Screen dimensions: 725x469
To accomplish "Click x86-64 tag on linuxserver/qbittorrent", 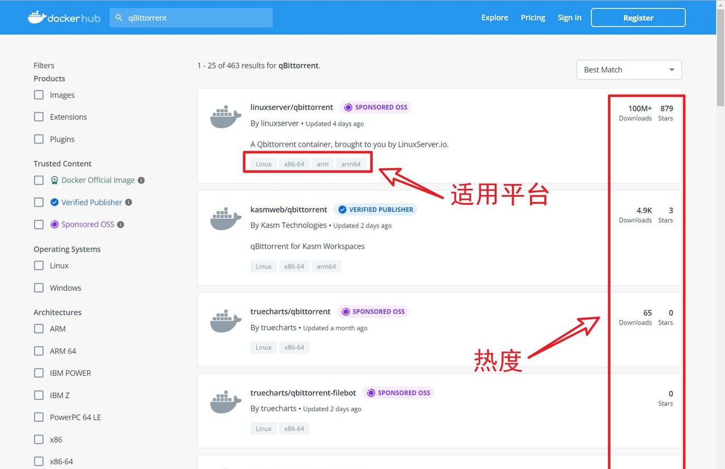I will coord(295,164).
